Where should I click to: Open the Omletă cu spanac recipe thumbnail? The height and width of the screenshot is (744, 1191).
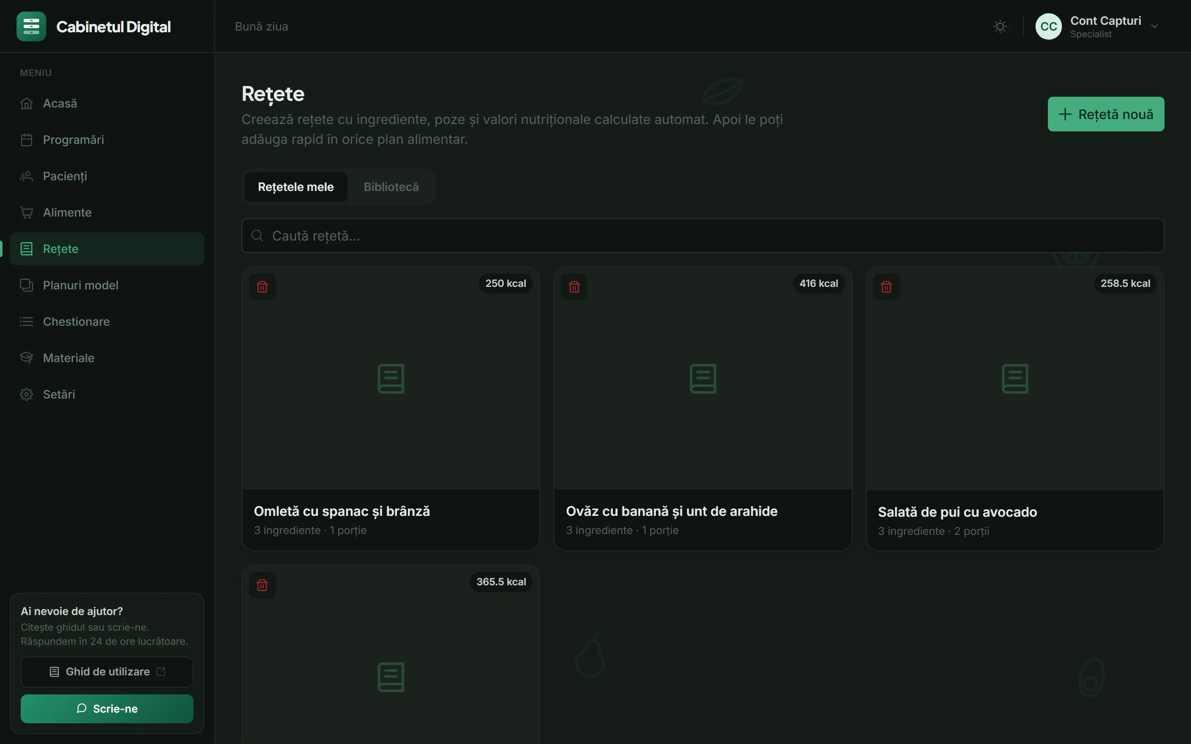[391, 378]
